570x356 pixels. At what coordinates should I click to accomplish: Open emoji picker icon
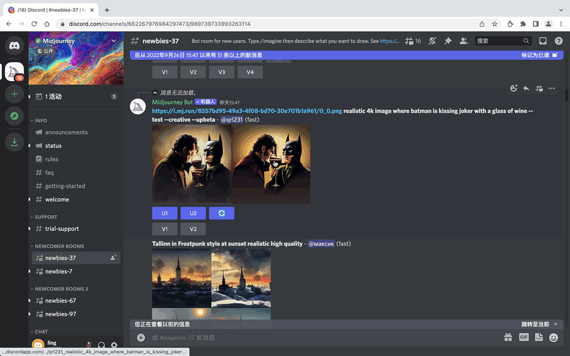pyautogui.click(x=554, y=338)
